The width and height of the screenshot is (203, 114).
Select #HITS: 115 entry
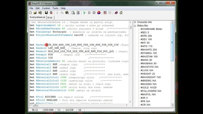pyautogui.click(x=147, y=46)
